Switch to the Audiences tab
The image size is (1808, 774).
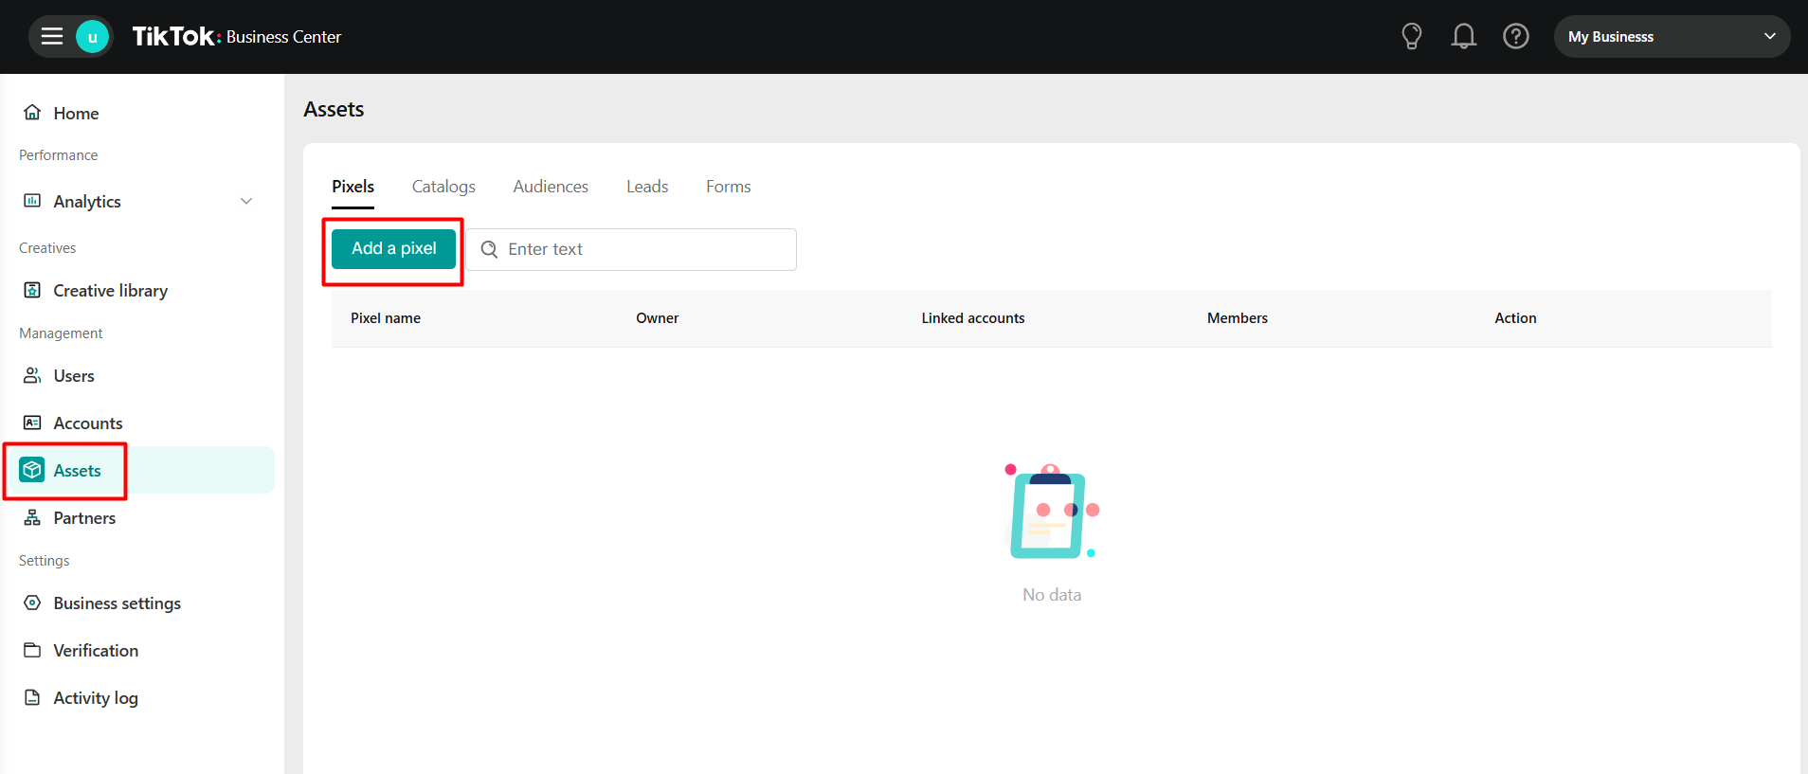551,187
